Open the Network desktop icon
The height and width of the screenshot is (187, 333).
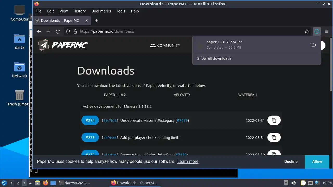(20, 70)
